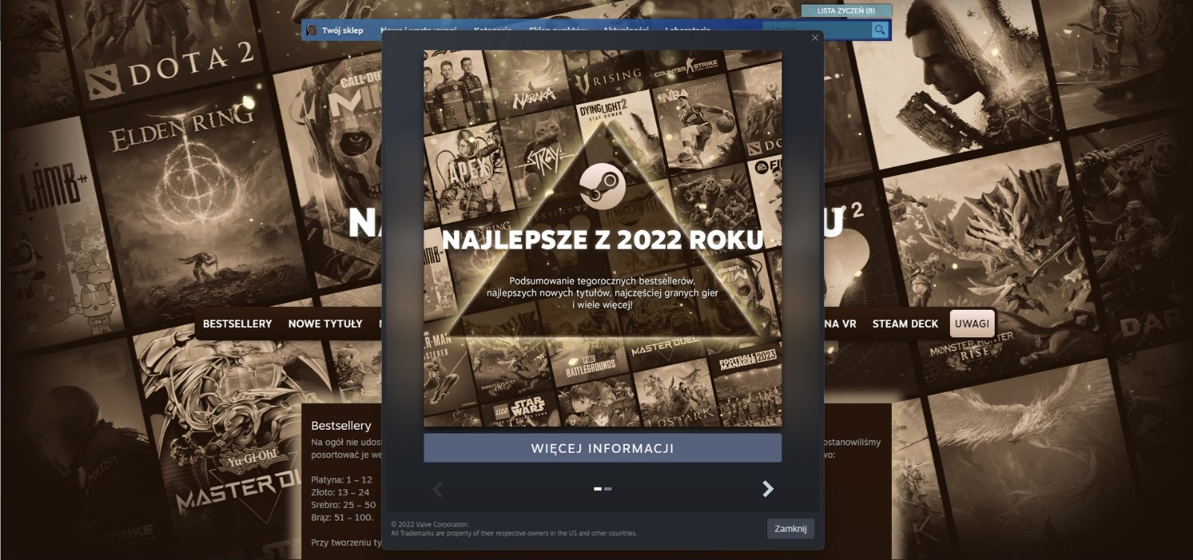Click the text 'Brąz: 51 – 100.'

(342, 518)
